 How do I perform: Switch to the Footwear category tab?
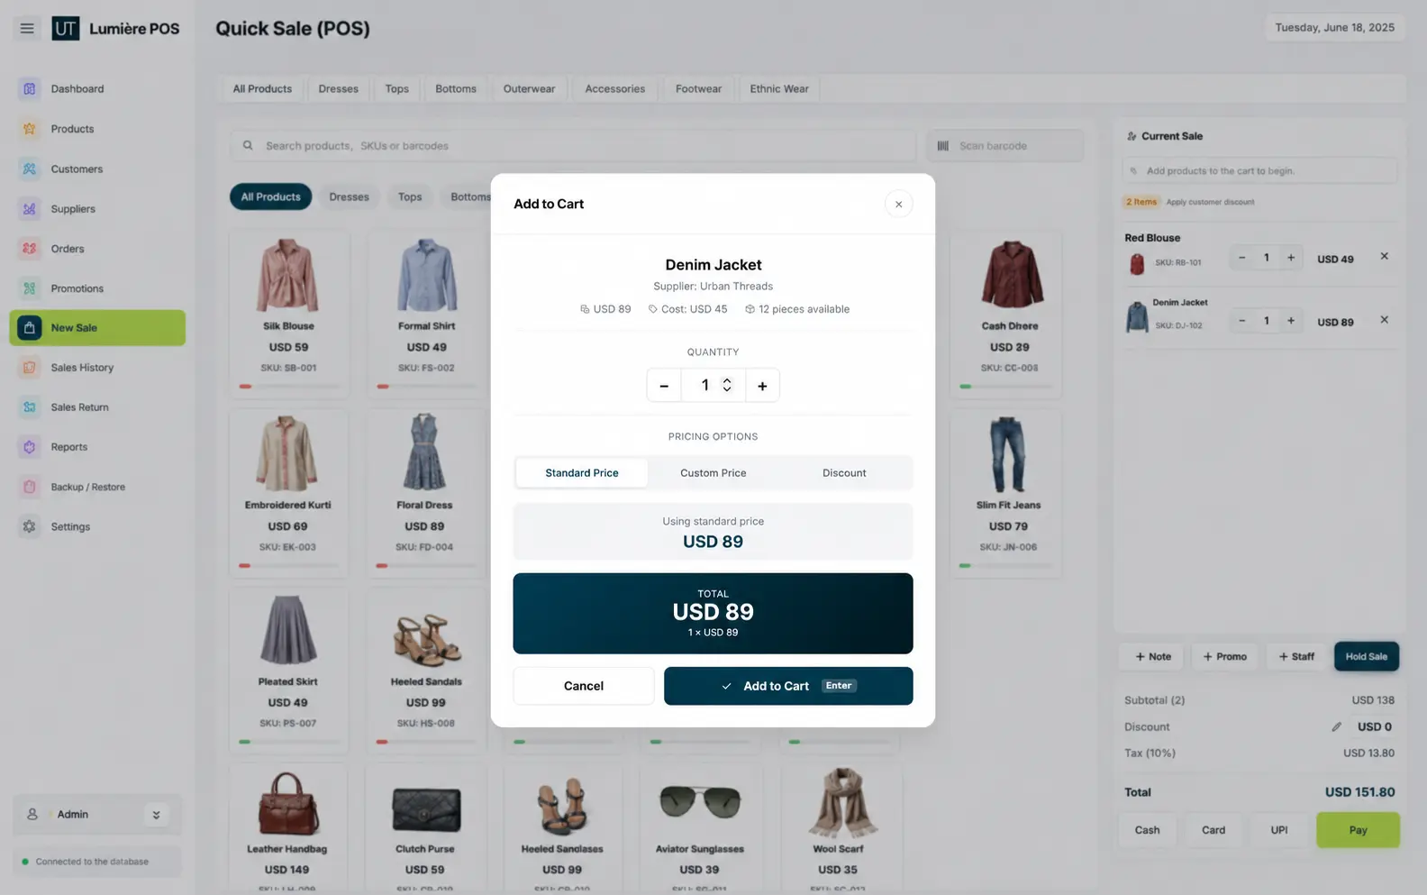click(x=698, y=88)
